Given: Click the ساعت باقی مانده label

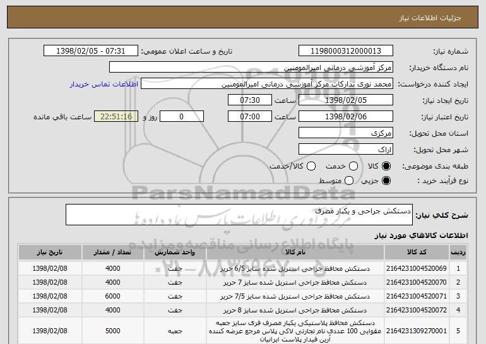Looking at the screenshot, I should point(62,117).
